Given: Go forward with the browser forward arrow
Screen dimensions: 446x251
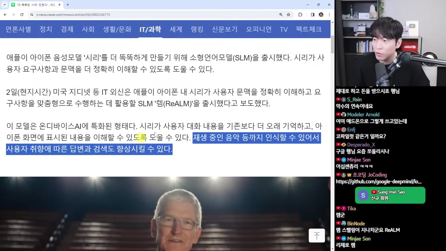Looking at the screenshot, I should (13, 15).
